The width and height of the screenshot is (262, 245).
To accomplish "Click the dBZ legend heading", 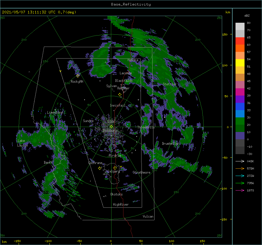I will click(x=247, y=15).
